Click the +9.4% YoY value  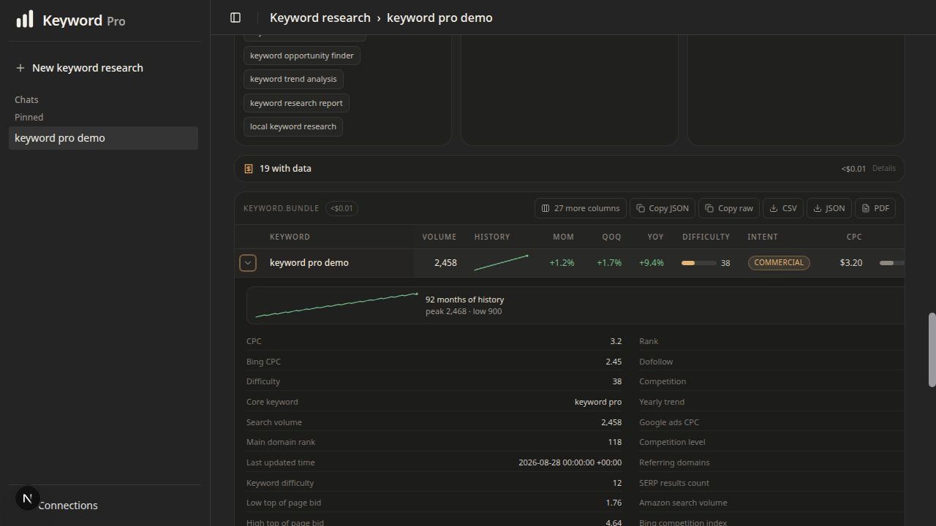651,263
